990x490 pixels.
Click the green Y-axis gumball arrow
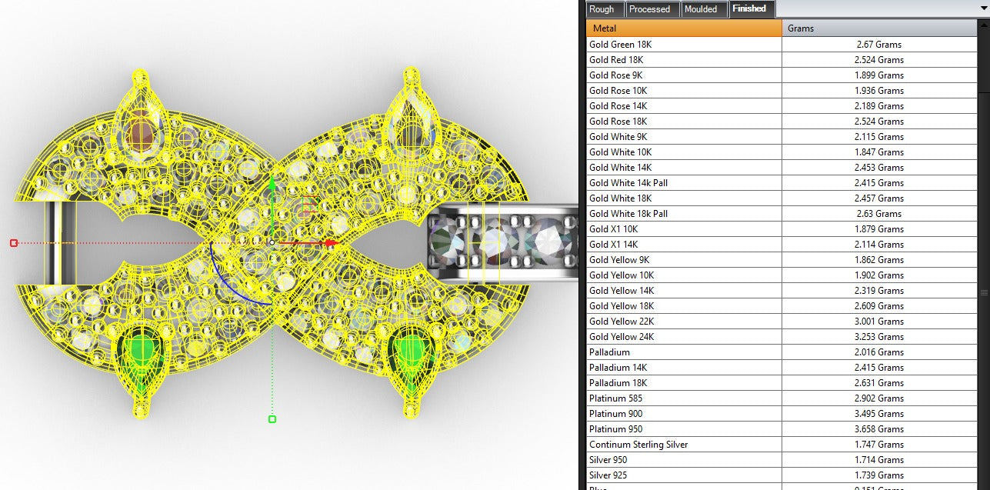271,182
